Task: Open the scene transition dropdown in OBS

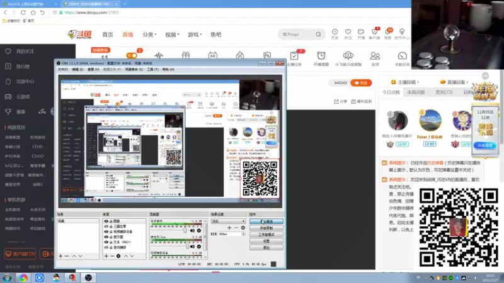Action: click(228, 221)
